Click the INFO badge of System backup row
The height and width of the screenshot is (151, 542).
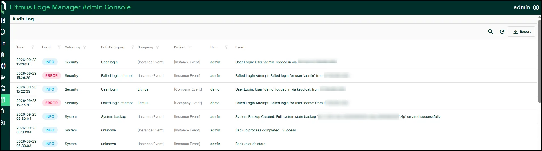coord(50,116)
